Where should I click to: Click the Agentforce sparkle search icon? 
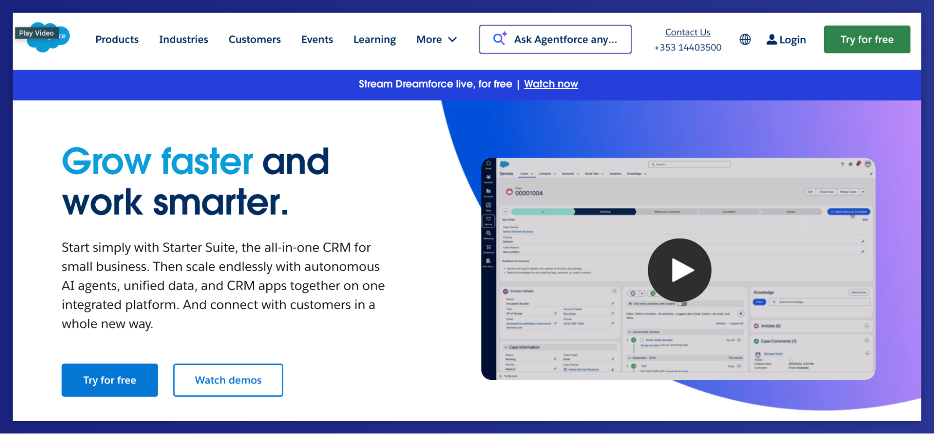pyautogui.click(x=500, y=39)
